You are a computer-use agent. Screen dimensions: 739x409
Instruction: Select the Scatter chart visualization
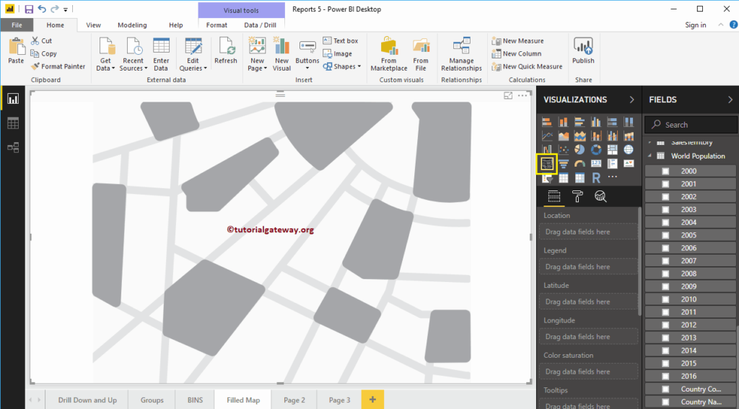point(563,150)
